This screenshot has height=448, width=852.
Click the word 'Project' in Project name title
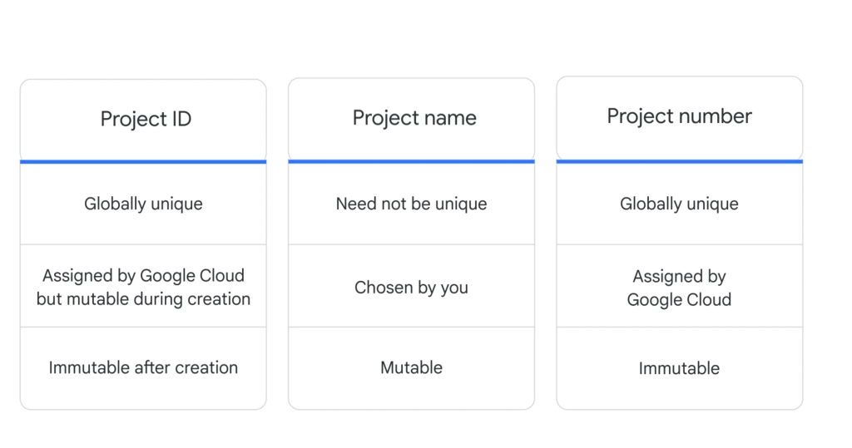click(x=386, y=118)
